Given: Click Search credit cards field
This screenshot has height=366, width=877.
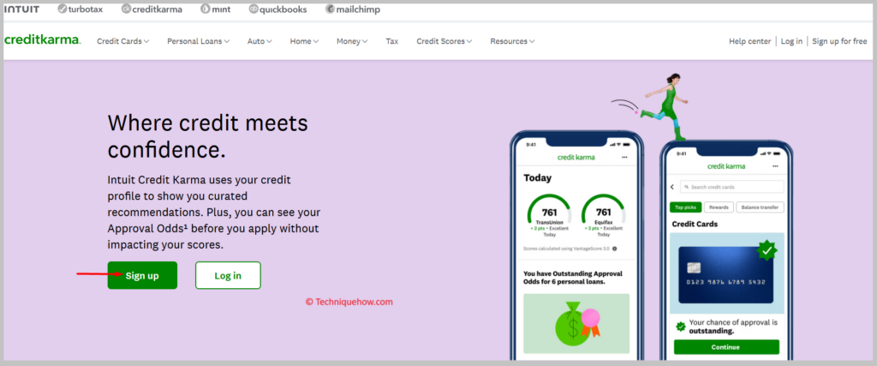Looking at the screenshot, I should point(731,187).
